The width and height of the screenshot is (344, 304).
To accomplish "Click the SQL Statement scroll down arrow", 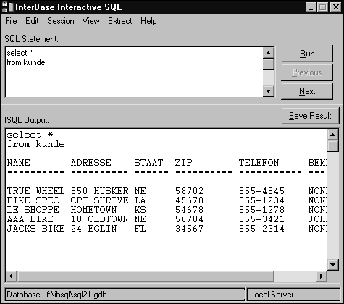I will tap(269, 91).
